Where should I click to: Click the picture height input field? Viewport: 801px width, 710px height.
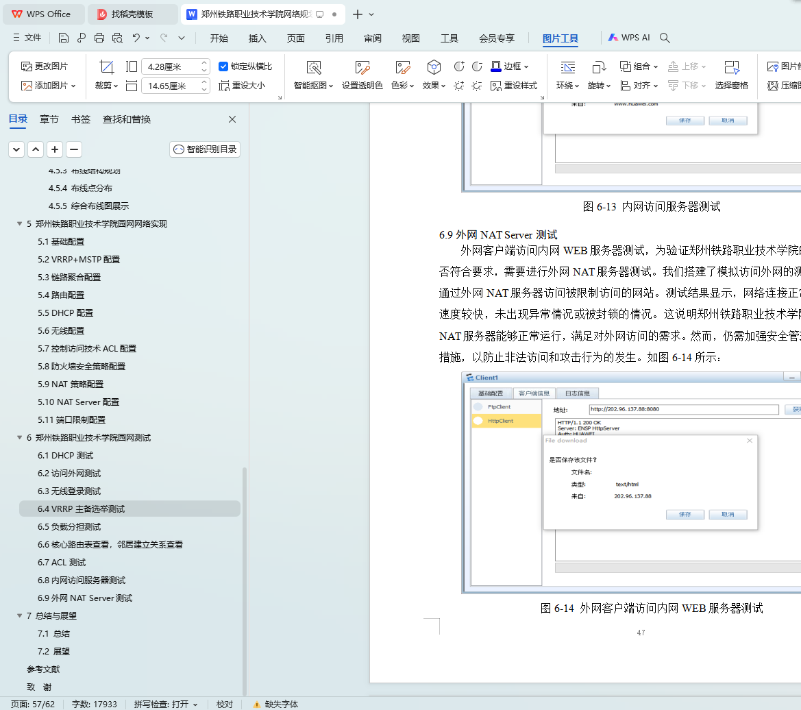(171, 66)
